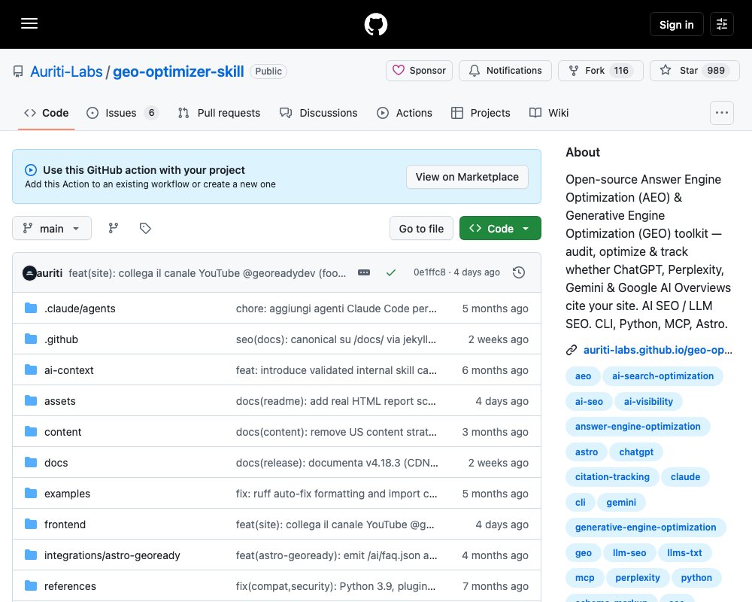The height and width of the screenshot is (602, 752).
Task: Open commit history clock icon
Action: (519, 272)
